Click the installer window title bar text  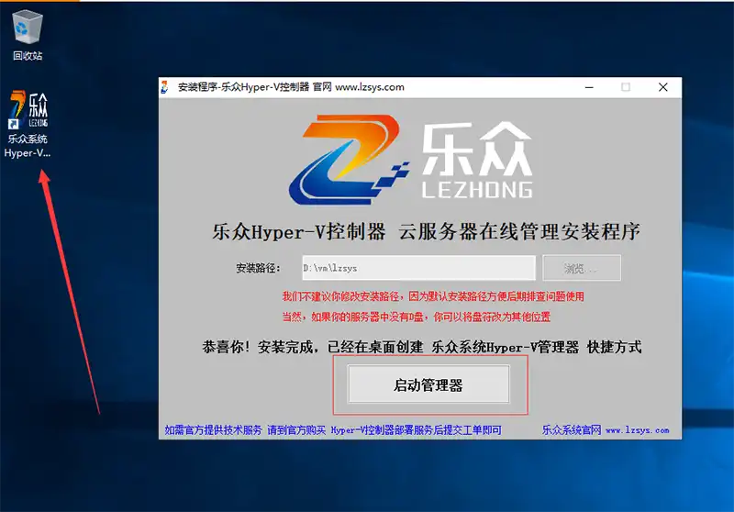point(290,87)
